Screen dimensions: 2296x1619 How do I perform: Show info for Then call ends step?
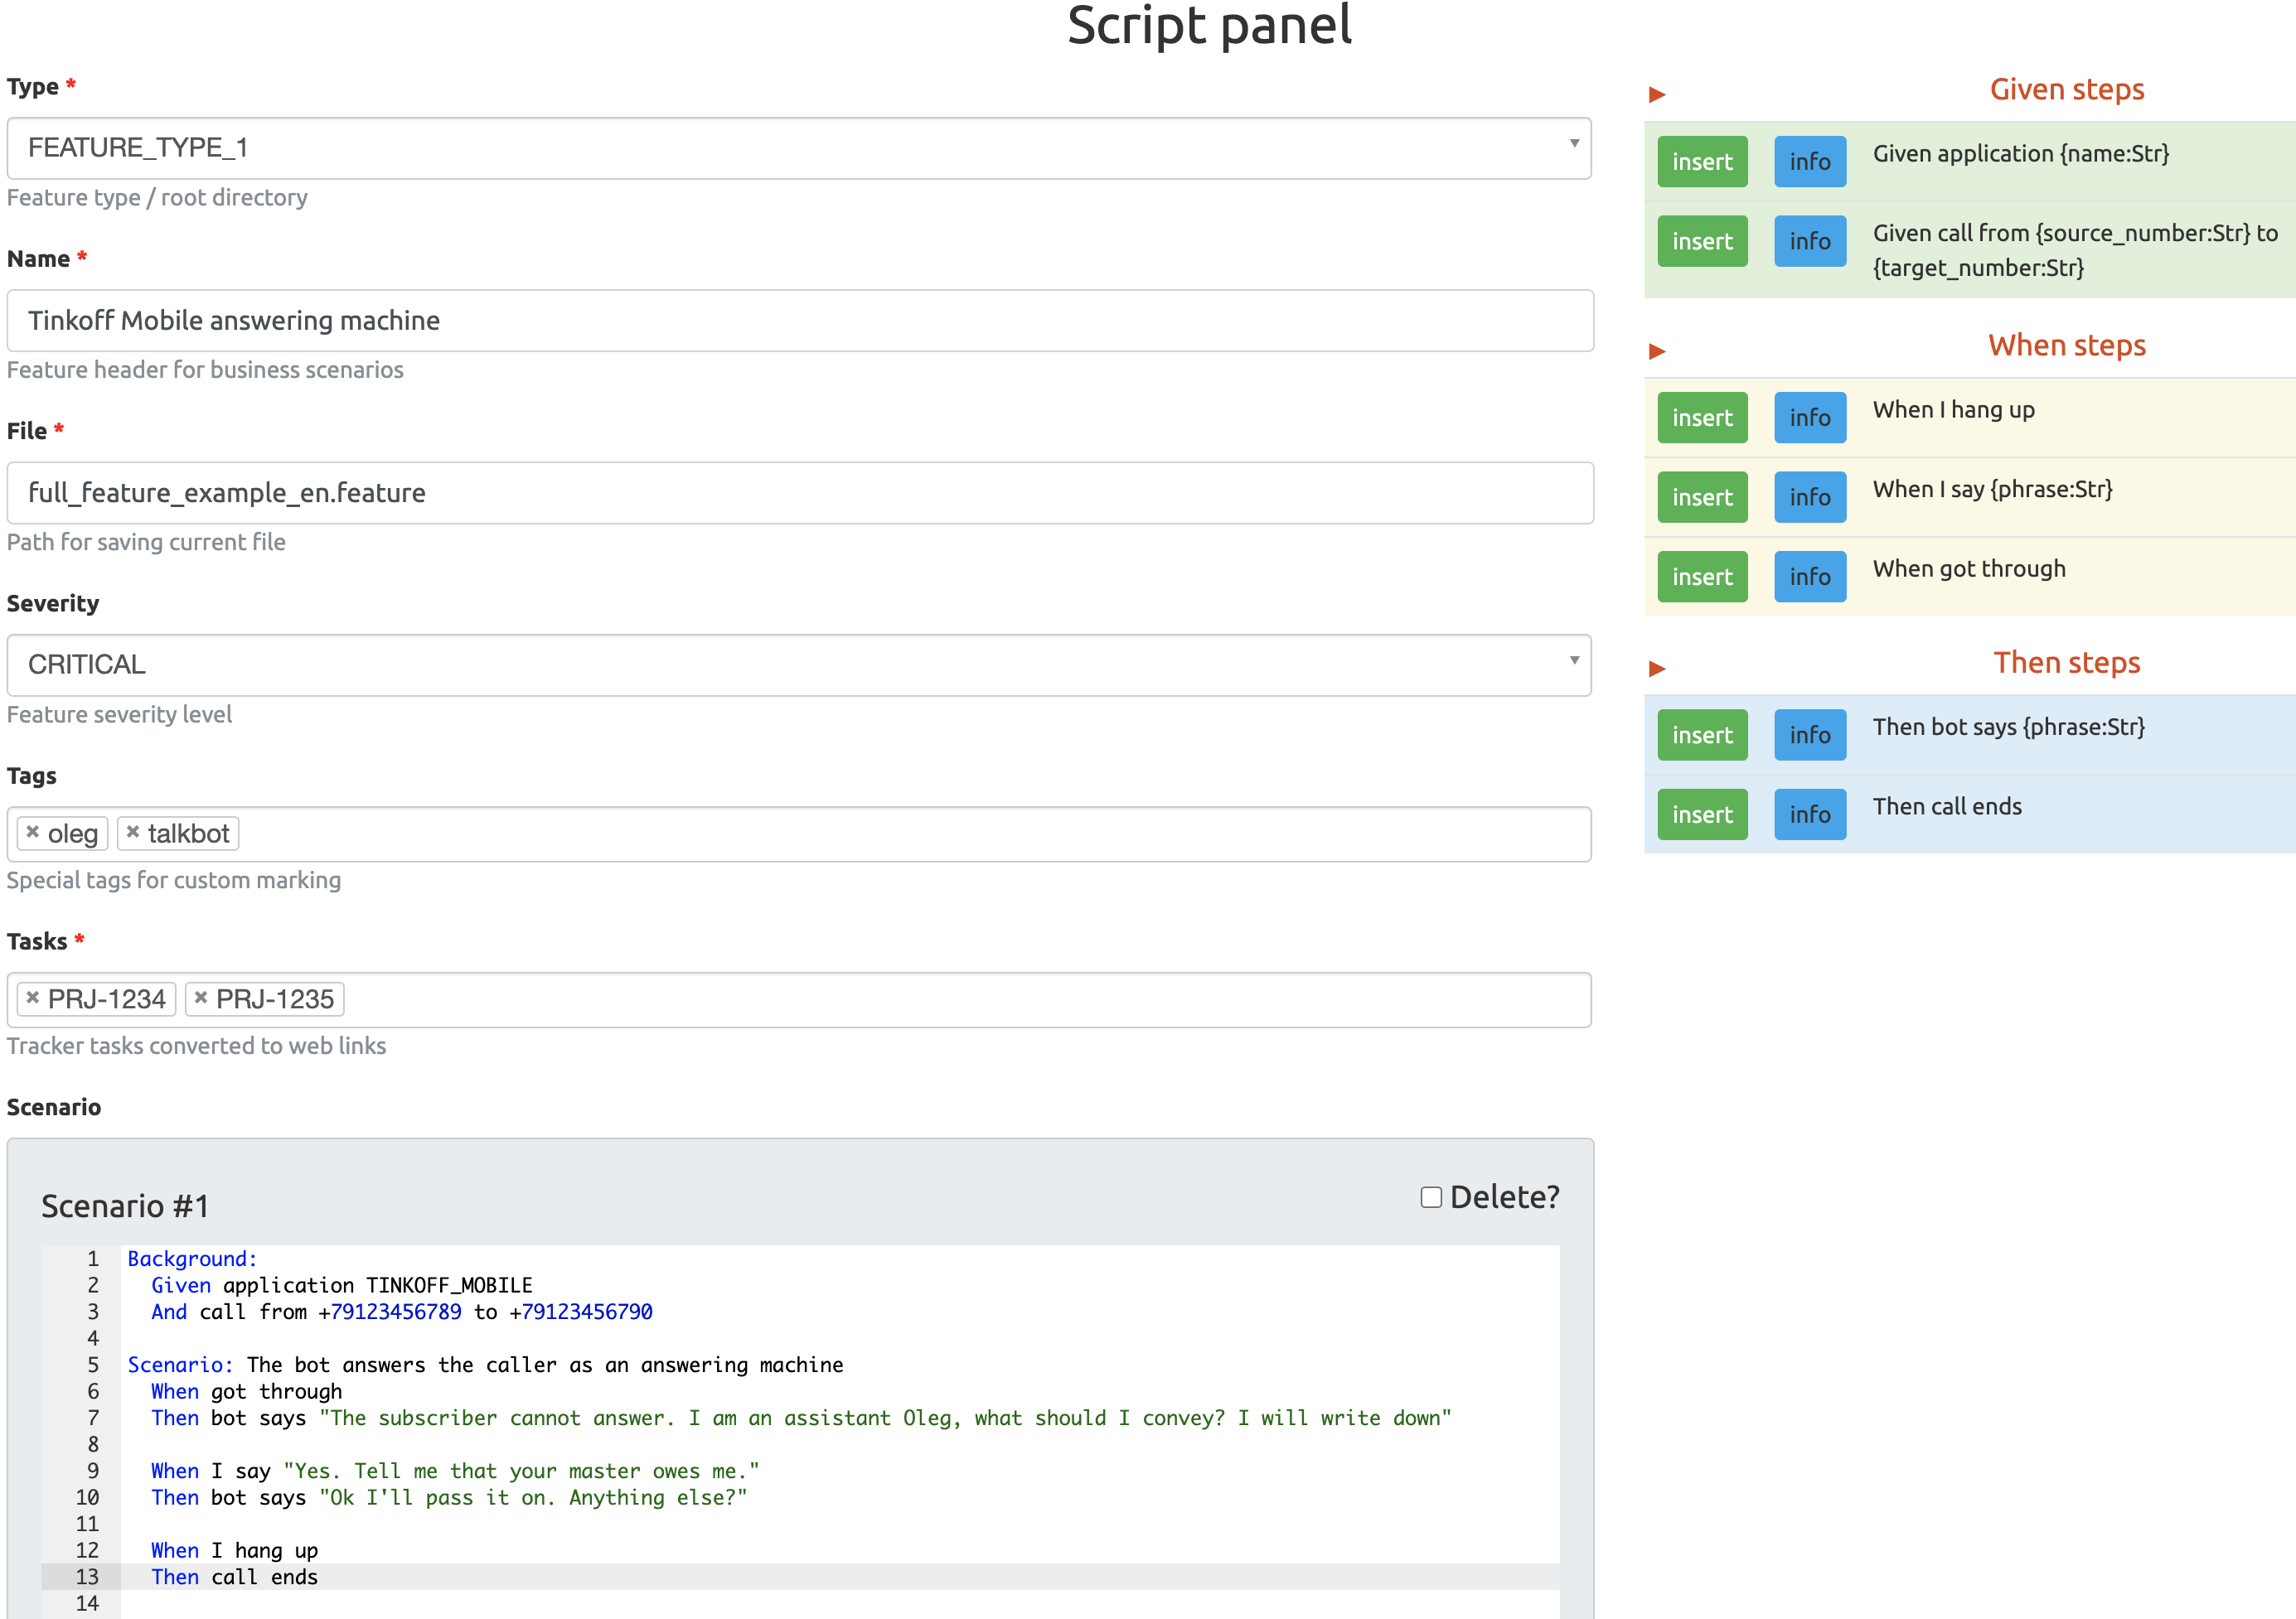pyautogui.click(x=1810, y=814)
